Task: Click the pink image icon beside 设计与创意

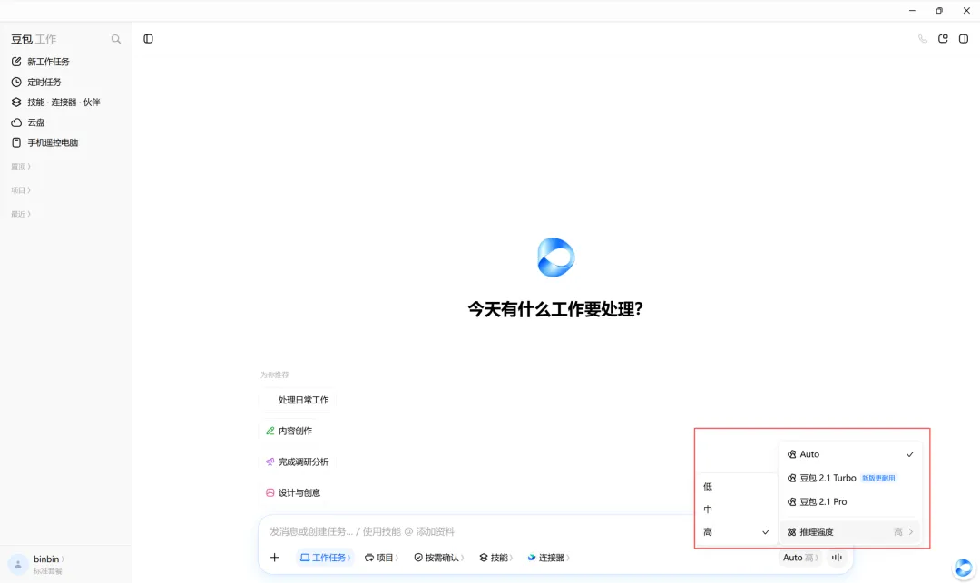Action: tap(270, 492)
